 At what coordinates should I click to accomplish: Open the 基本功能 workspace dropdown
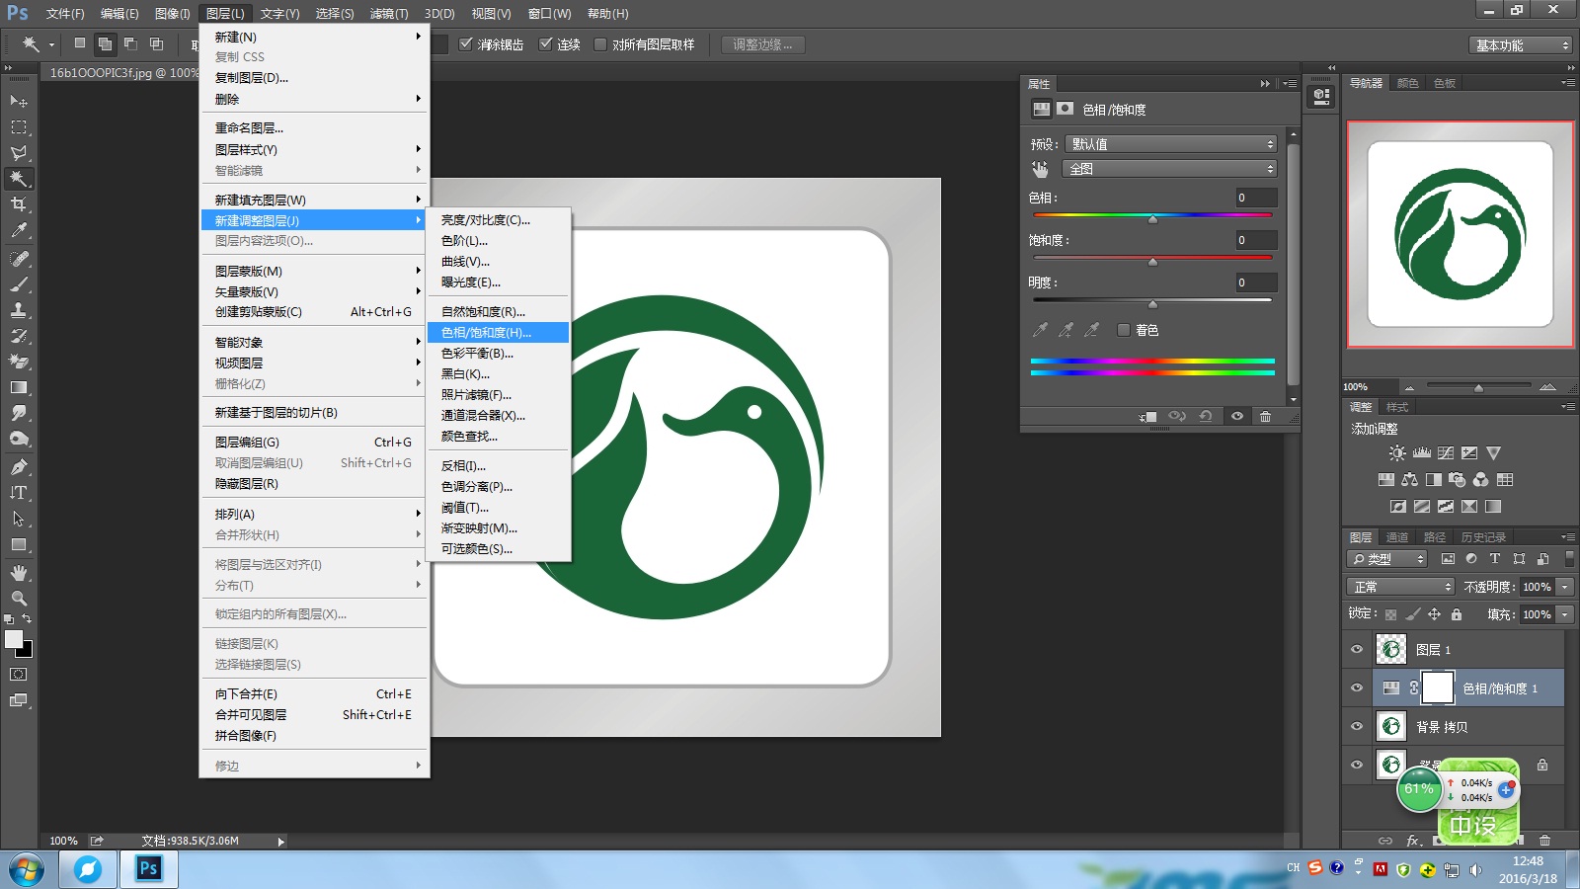1521,45
